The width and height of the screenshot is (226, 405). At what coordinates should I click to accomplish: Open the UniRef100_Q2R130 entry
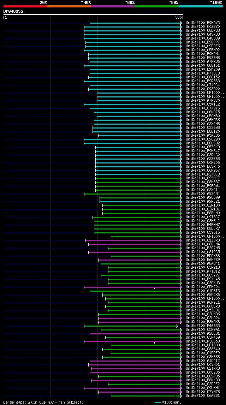coord(203,206)
